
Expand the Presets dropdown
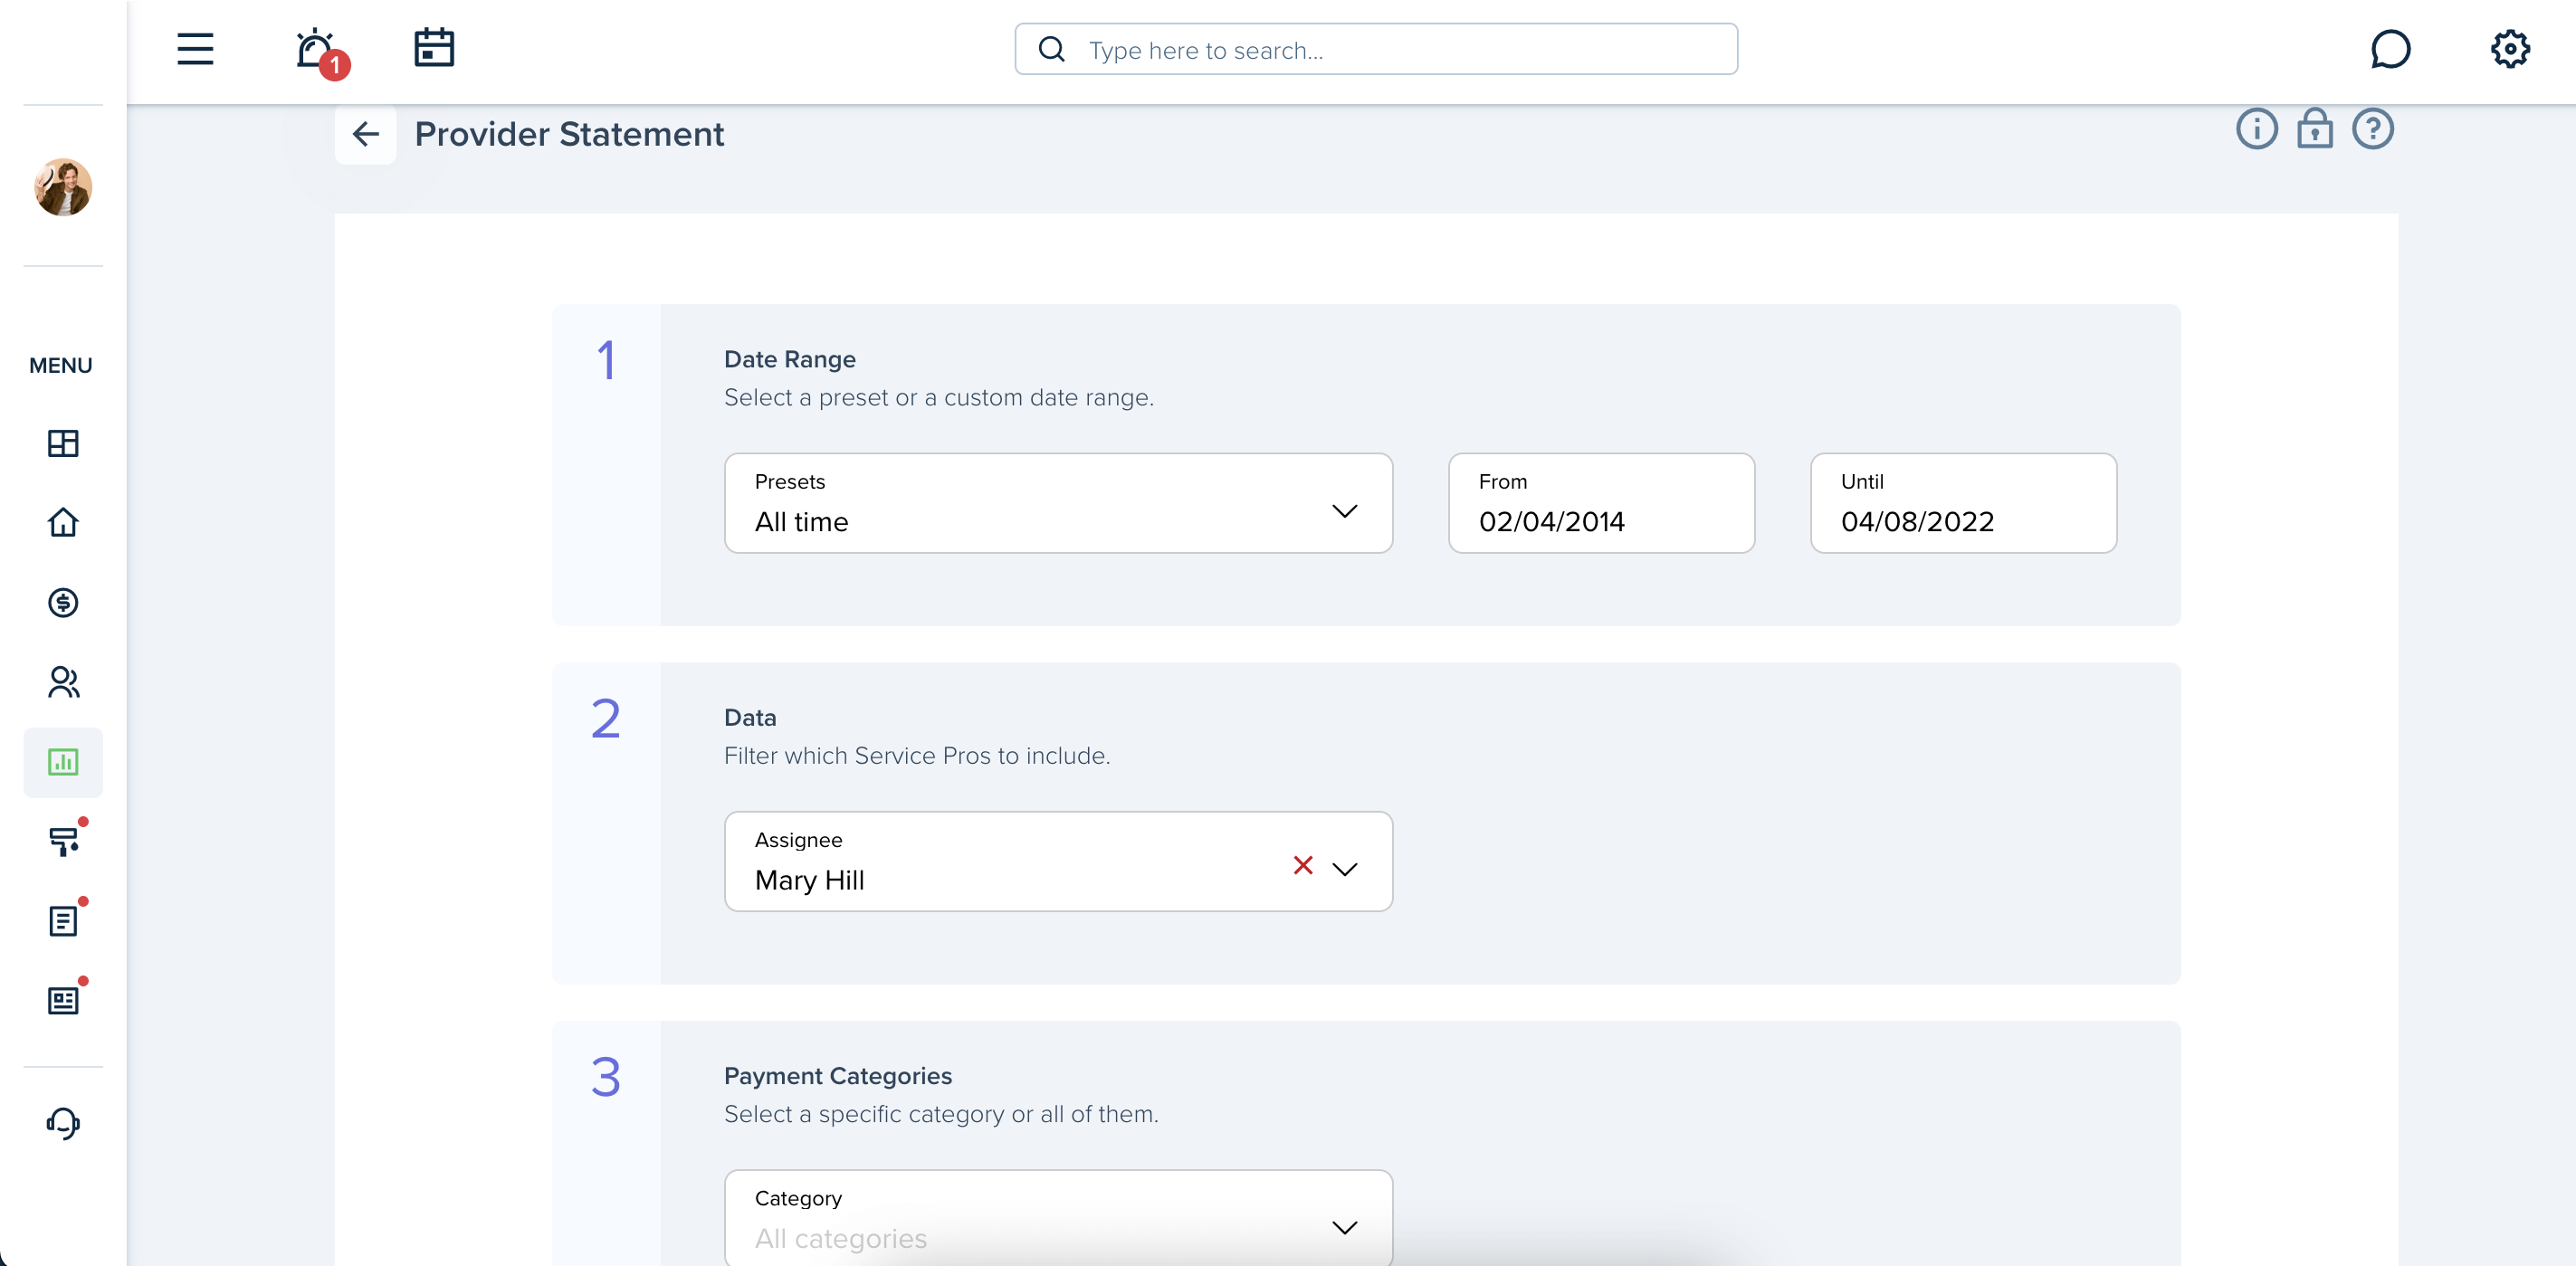tap(1058, 503)
